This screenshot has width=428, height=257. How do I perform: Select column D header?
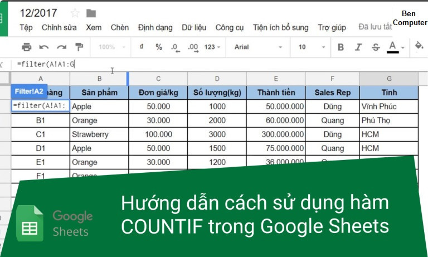pos(217,79)
